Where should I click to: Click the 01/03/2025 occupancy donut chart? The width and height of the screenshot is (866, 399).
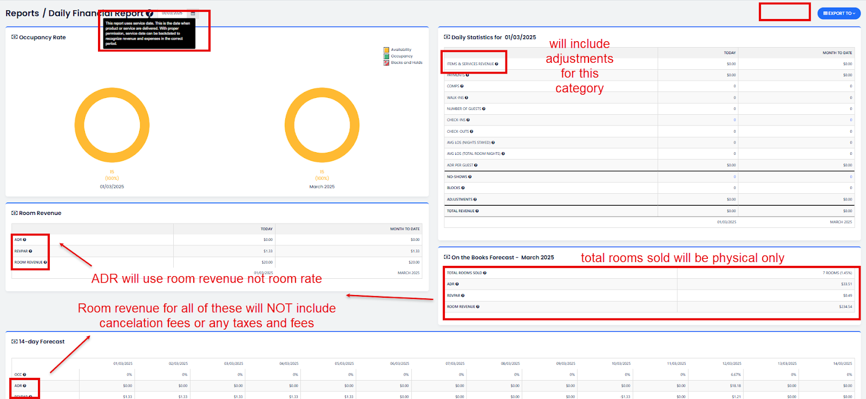click(x=112, y=125)
